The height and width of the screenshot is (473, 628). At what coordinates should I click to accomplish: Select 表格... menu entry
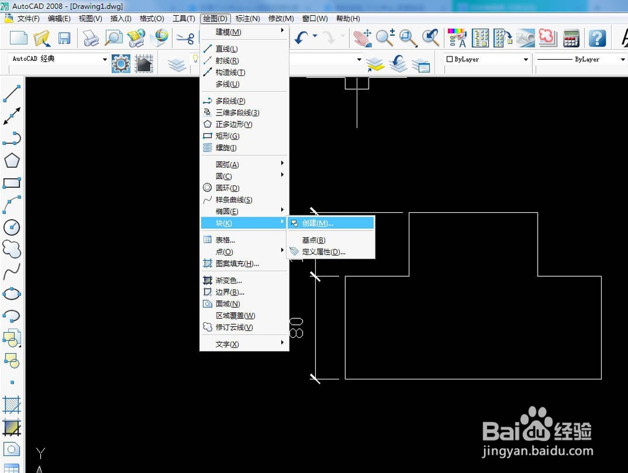tap(244, 240)
